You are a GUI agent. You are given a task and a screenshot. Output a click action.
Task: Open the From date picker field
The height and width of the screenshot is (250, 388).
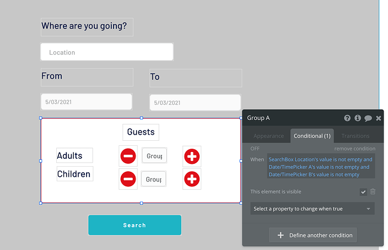(87, 101)
